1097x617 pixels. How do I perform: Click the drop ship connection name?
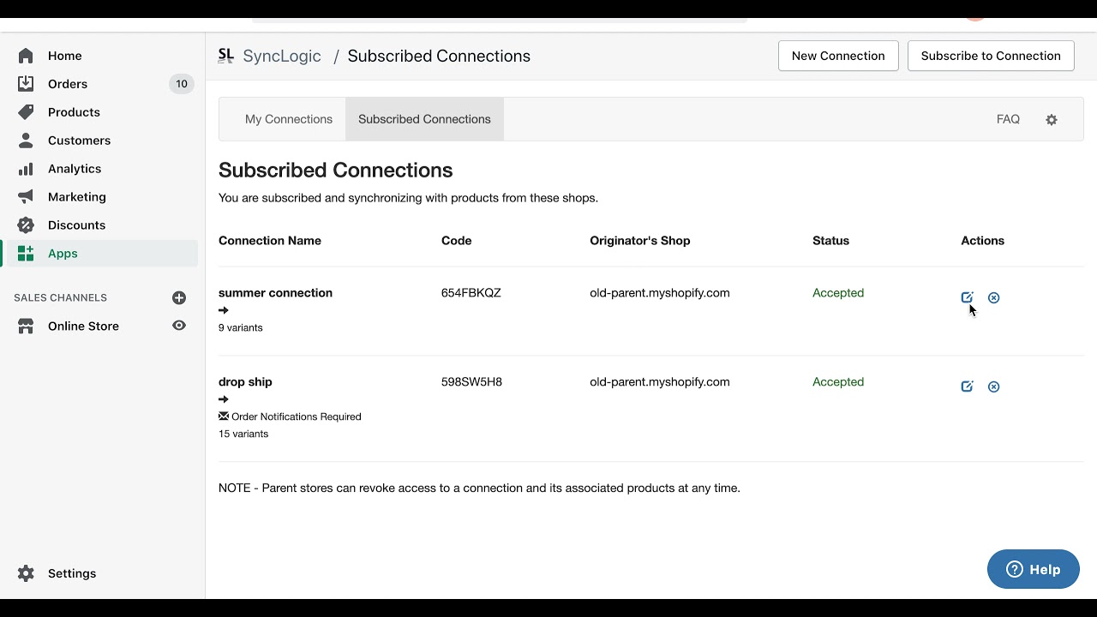[x=245, y=382]
